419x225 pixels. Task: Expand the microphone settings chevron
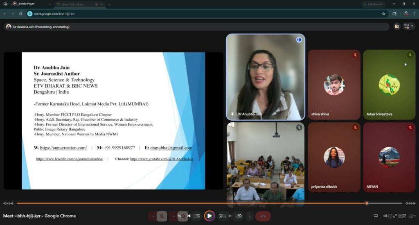(152, 216)
